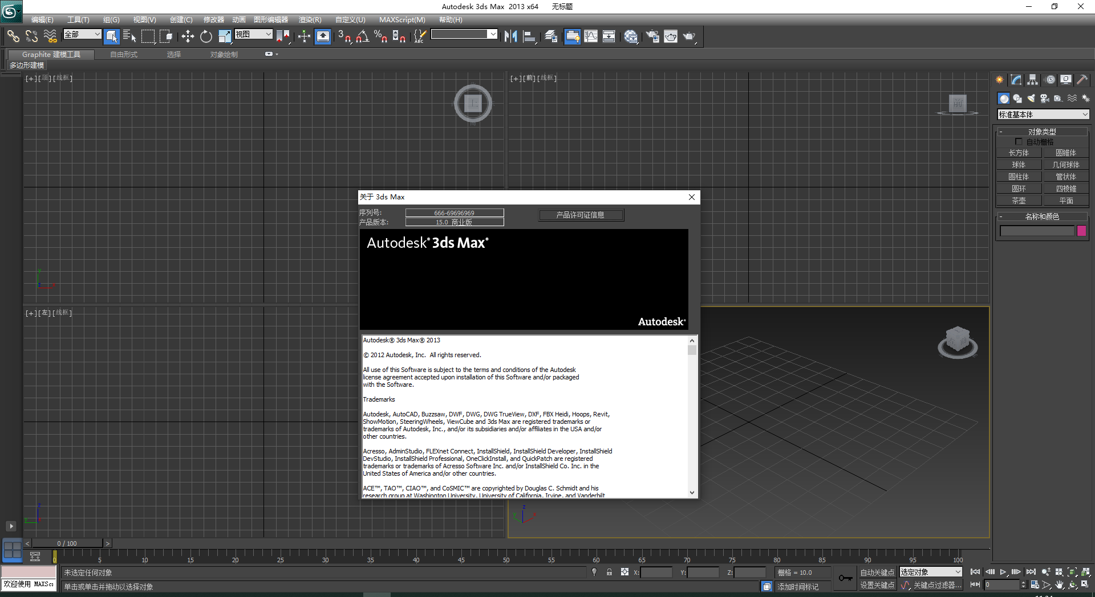1095x597 pixels.
Task: Open the 关键点过滤器 key filters button
Action: [937, 585]
